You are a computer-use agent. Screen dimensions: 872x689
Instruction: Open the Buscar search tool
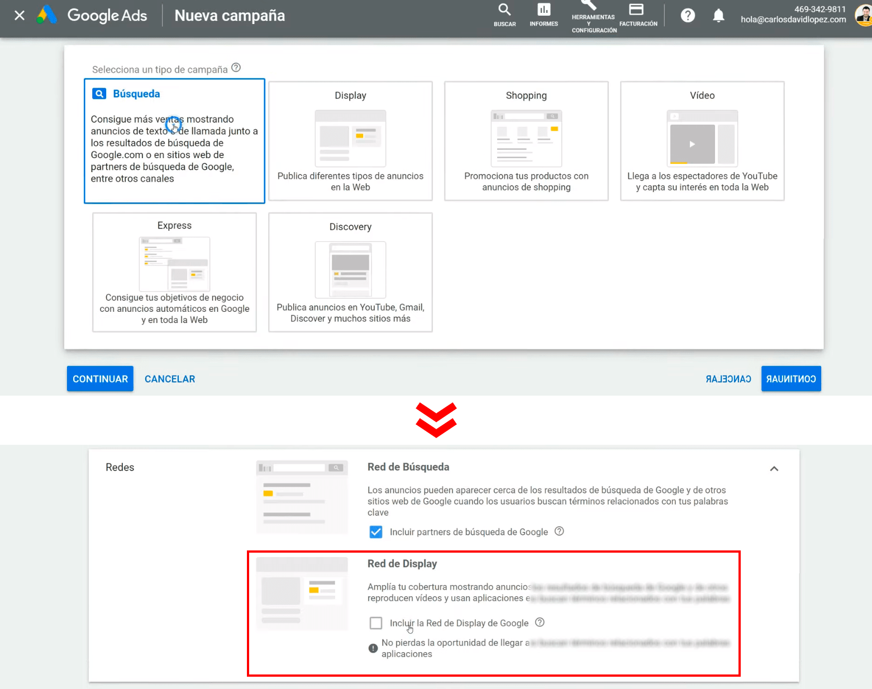tap(504, 15)
